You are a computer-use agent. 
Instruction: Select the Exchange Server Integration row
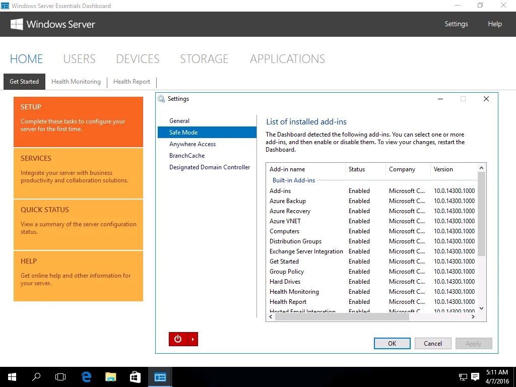pyautogui.click(x=372, y=251)
